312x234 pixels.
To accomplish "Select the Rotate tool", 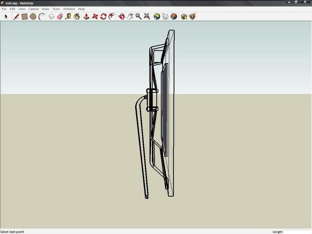I will 103,16.
